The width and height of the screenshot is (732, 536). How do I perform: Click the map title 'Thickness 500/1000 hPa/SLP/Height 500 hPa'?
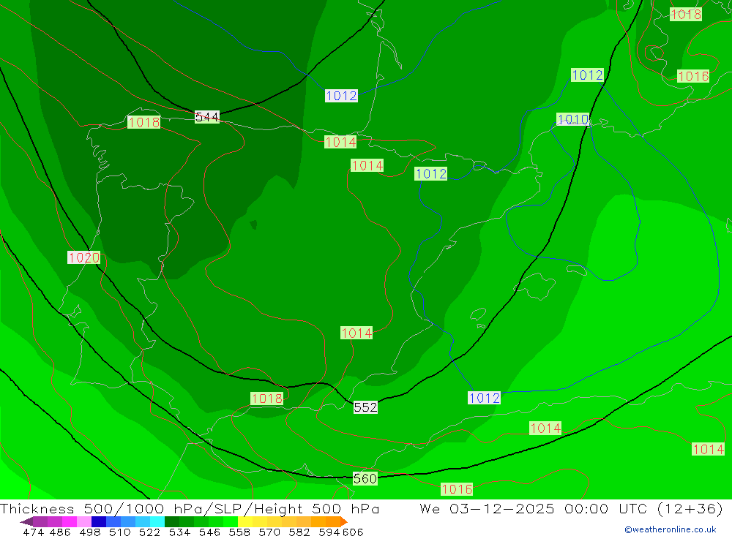click(190, 508)
